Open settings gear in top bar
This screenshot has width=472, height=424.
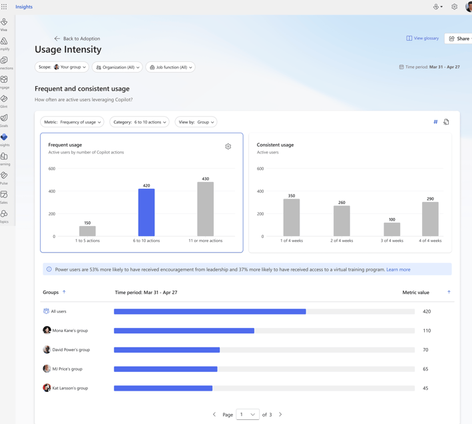(x=454, y=7)
